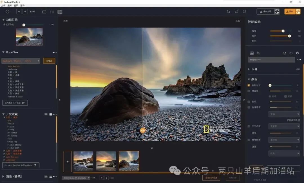Hide filmstrip with the down triangle
Screen dimensions: 304x183
[x=152, y=148]
